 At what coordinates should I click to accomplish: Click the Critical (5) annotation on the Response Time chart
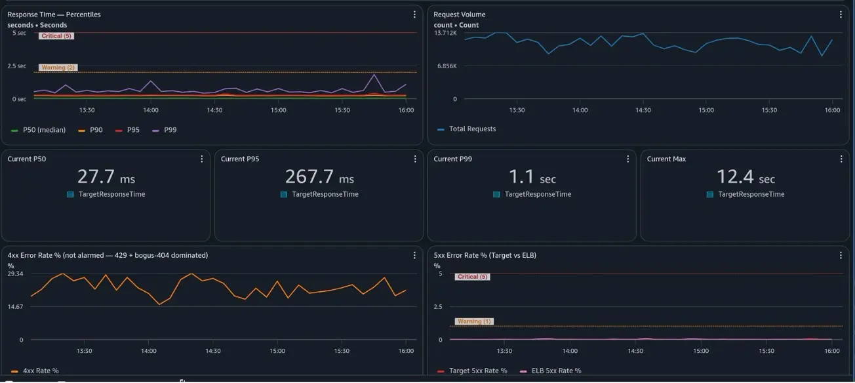pyautogui.click(x=56, y=36)
